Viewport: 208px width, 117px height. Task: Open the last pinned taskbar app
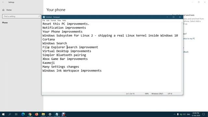(x=63, y=114)
